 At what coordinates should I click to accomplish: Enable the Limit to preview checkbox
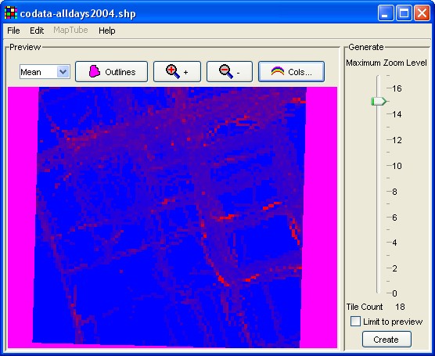pyautogui.click(x=355, y=322)
